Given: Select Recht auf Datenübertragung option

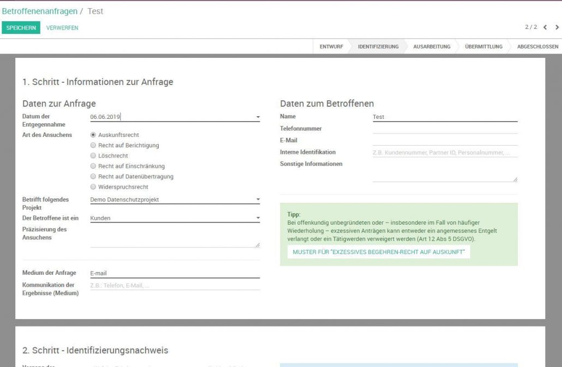Looking at the screenshot, I should coord(93,177).
